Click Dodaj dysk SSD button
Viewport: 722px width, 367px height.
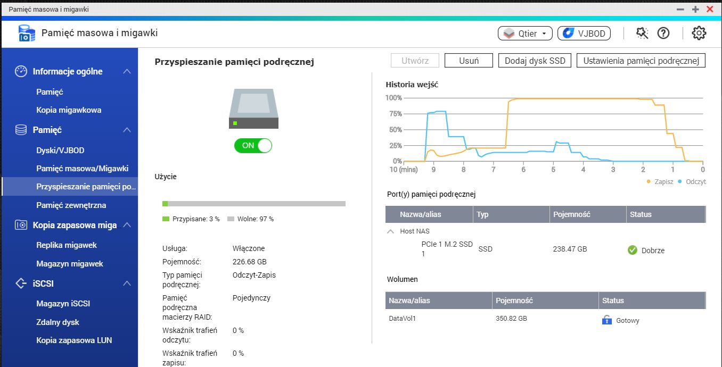click(x=535, y=61)
